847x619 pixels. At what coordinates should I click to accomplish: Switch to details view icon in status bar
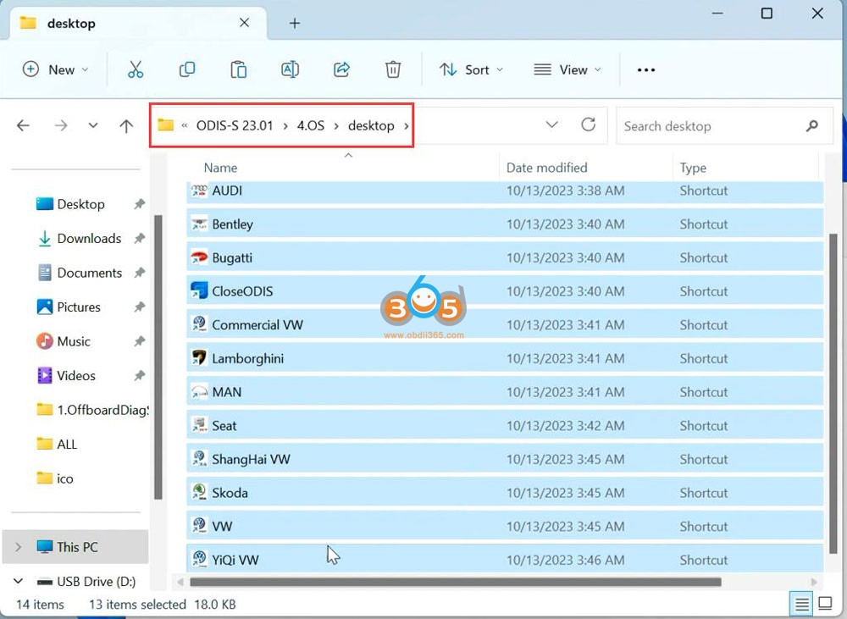801,604
